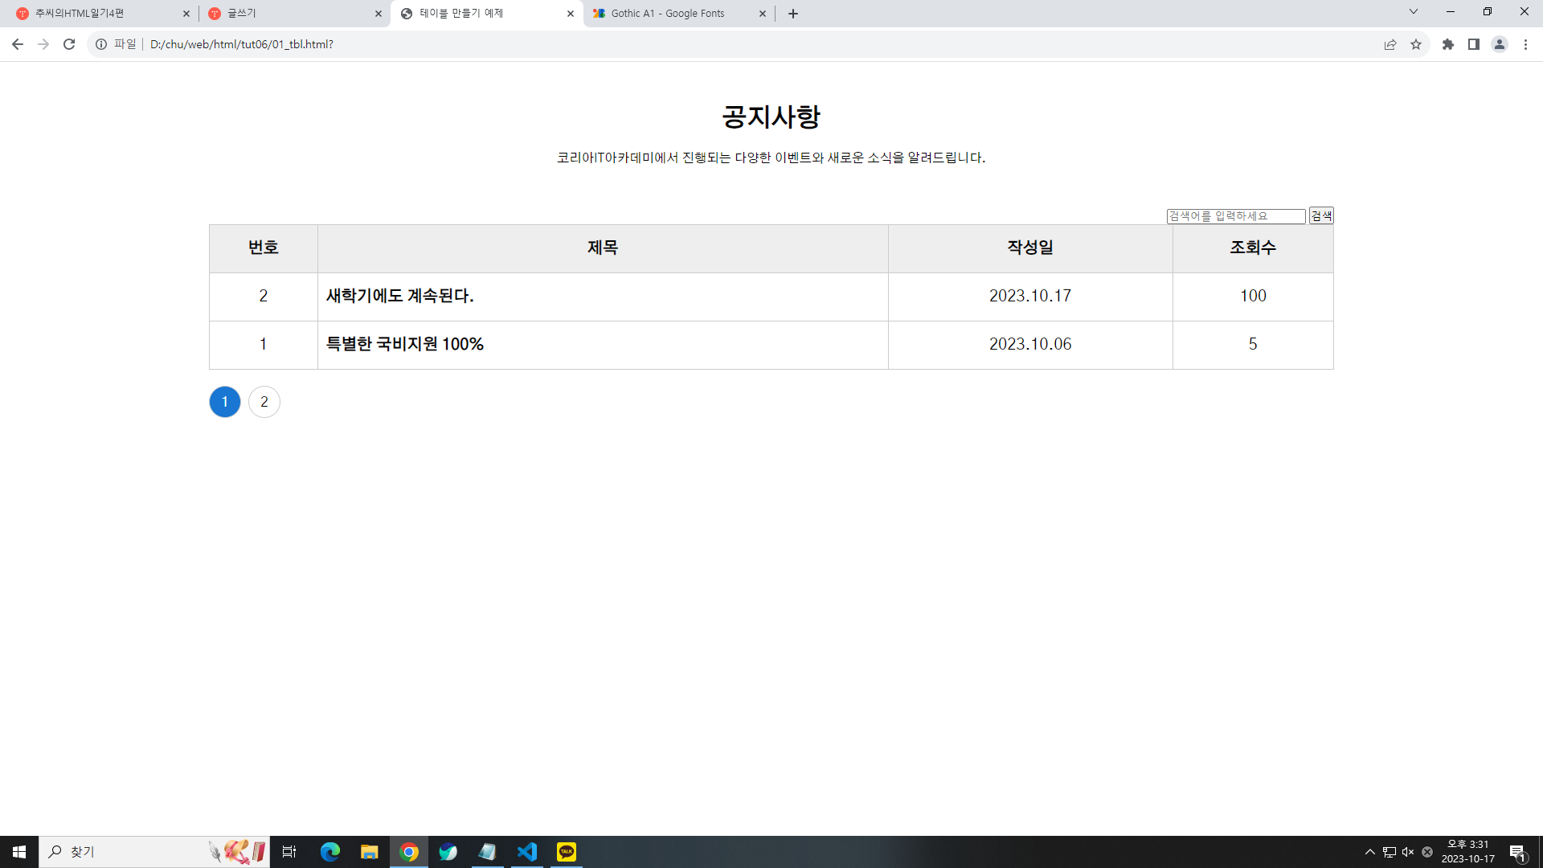Open a new browser tab
1543x868 pixels.
pos(793,14)
